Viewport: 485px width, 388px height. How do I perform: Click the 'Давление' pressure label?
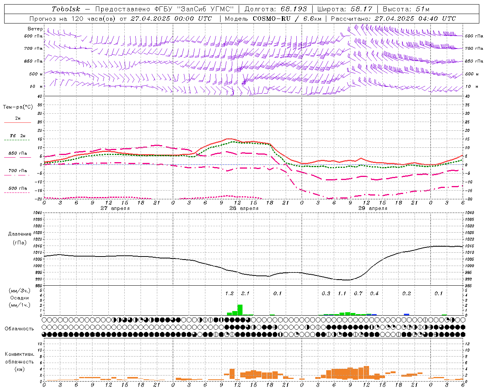pos(20,234)
